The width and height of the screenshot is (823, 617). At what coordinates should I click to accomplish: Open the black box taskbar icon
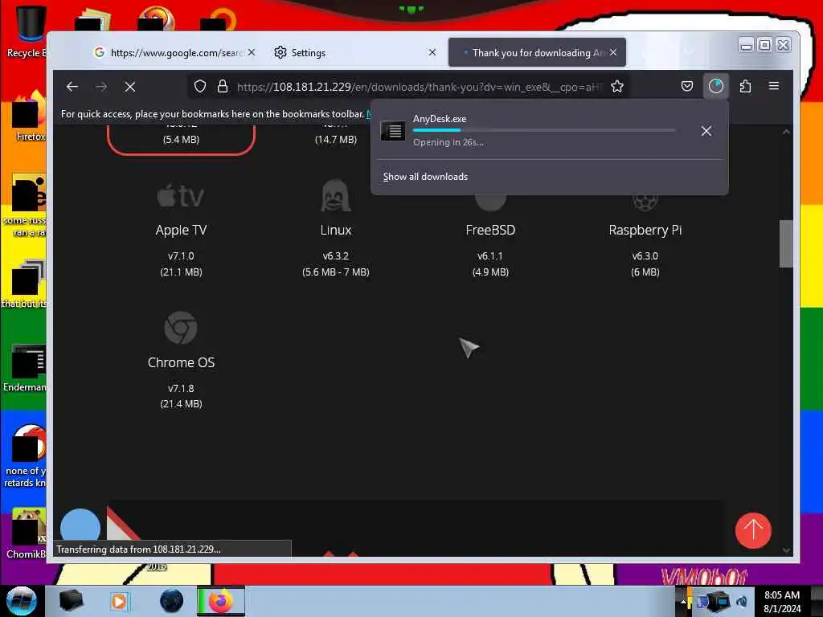(71, 601)
